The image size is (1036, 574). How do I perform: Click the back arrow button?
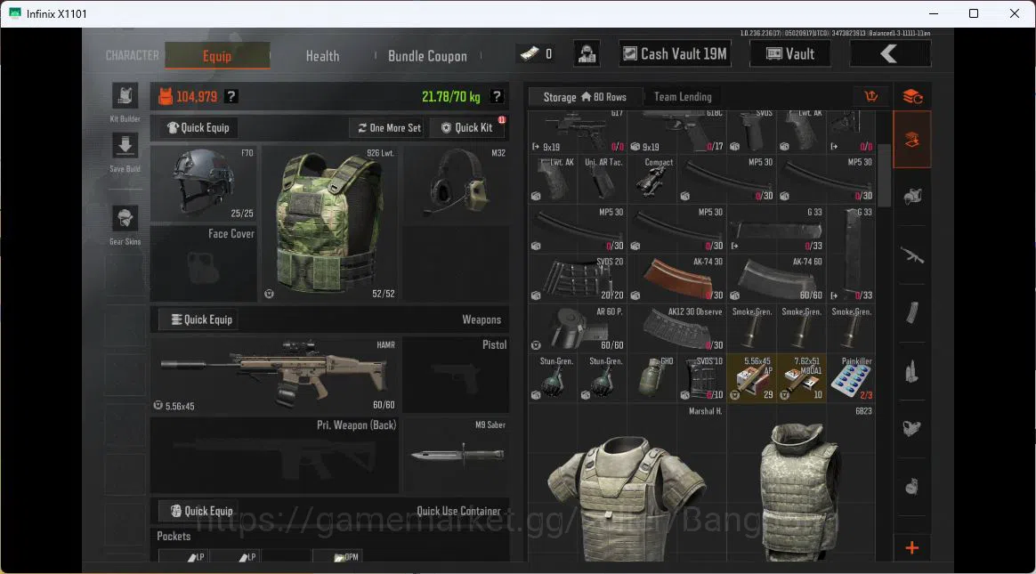pyautogui.click(x=890, y=54)
